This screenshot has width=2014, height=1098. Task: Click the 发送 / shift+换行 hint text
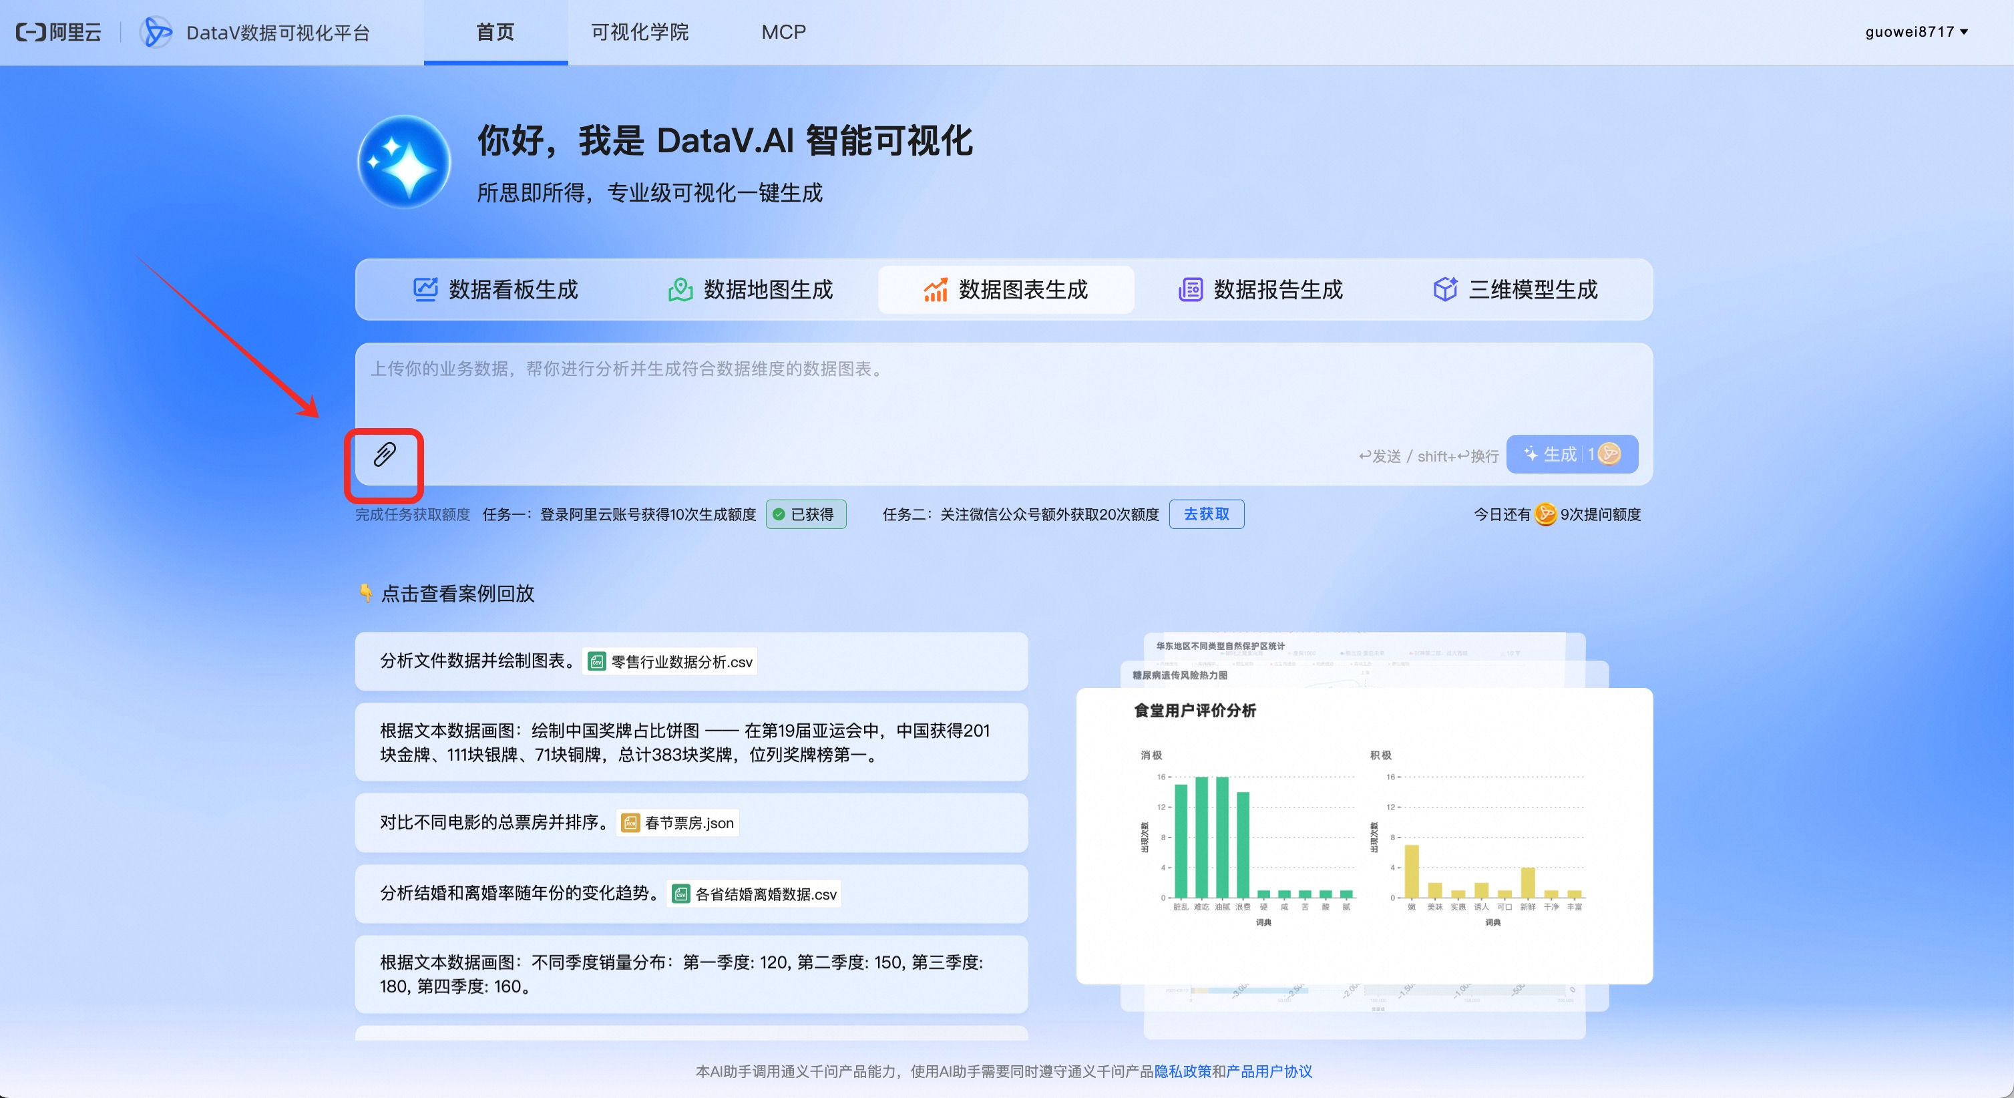1428,455
